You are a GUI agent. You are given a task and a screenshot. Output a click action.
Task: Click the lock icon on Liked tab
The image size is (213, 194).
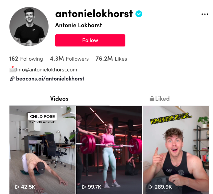152,99
